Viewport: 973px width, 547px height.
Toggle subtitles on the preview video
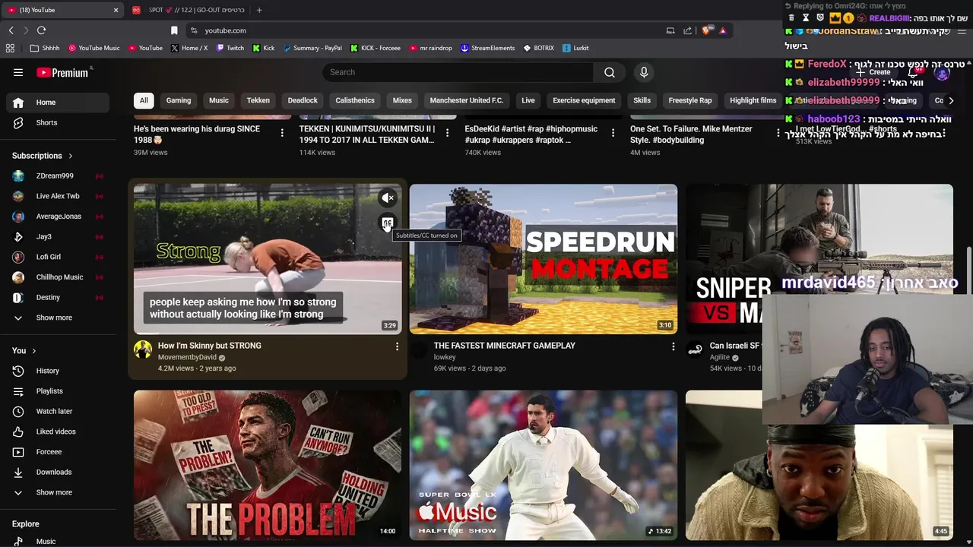tap(388, 223)
